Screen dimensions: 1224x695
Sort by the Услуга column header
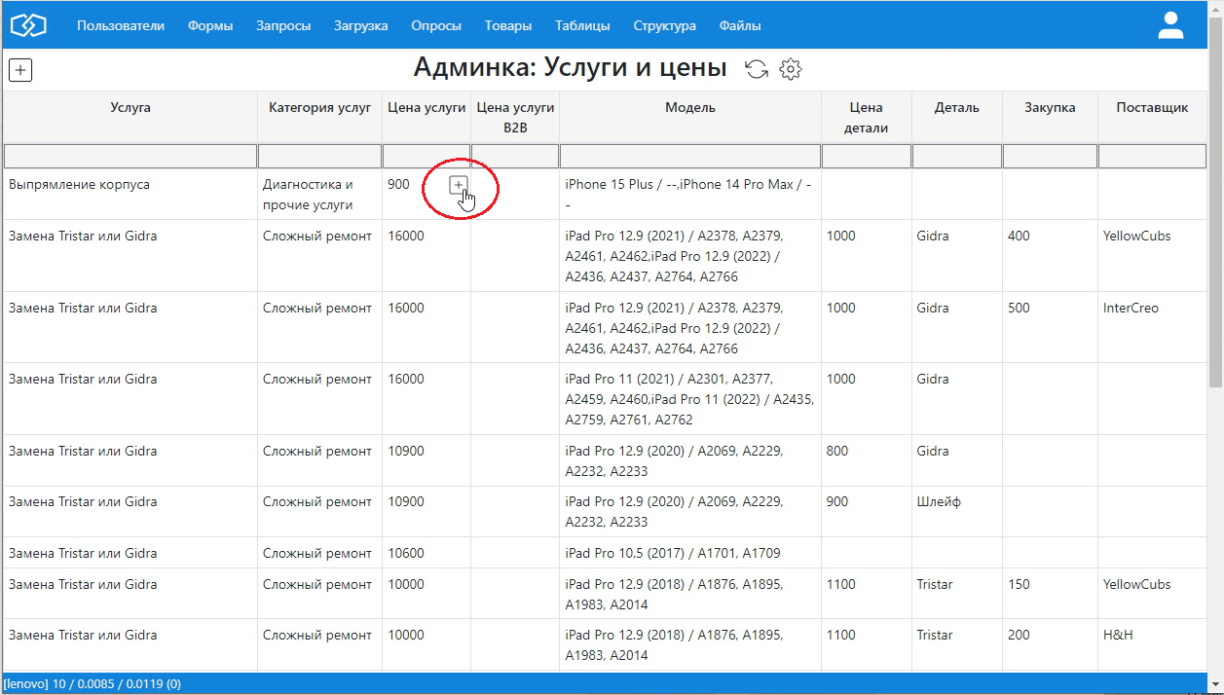pos(130,117)
